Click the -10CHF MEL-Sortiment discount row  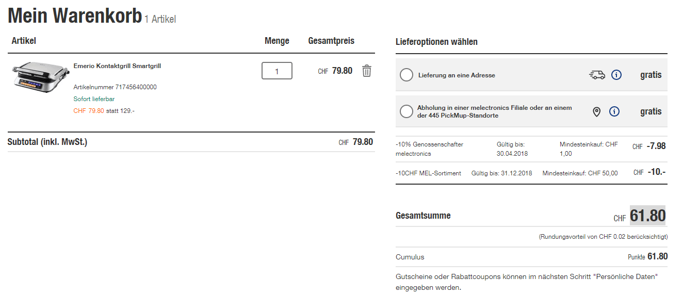(428, 173)
